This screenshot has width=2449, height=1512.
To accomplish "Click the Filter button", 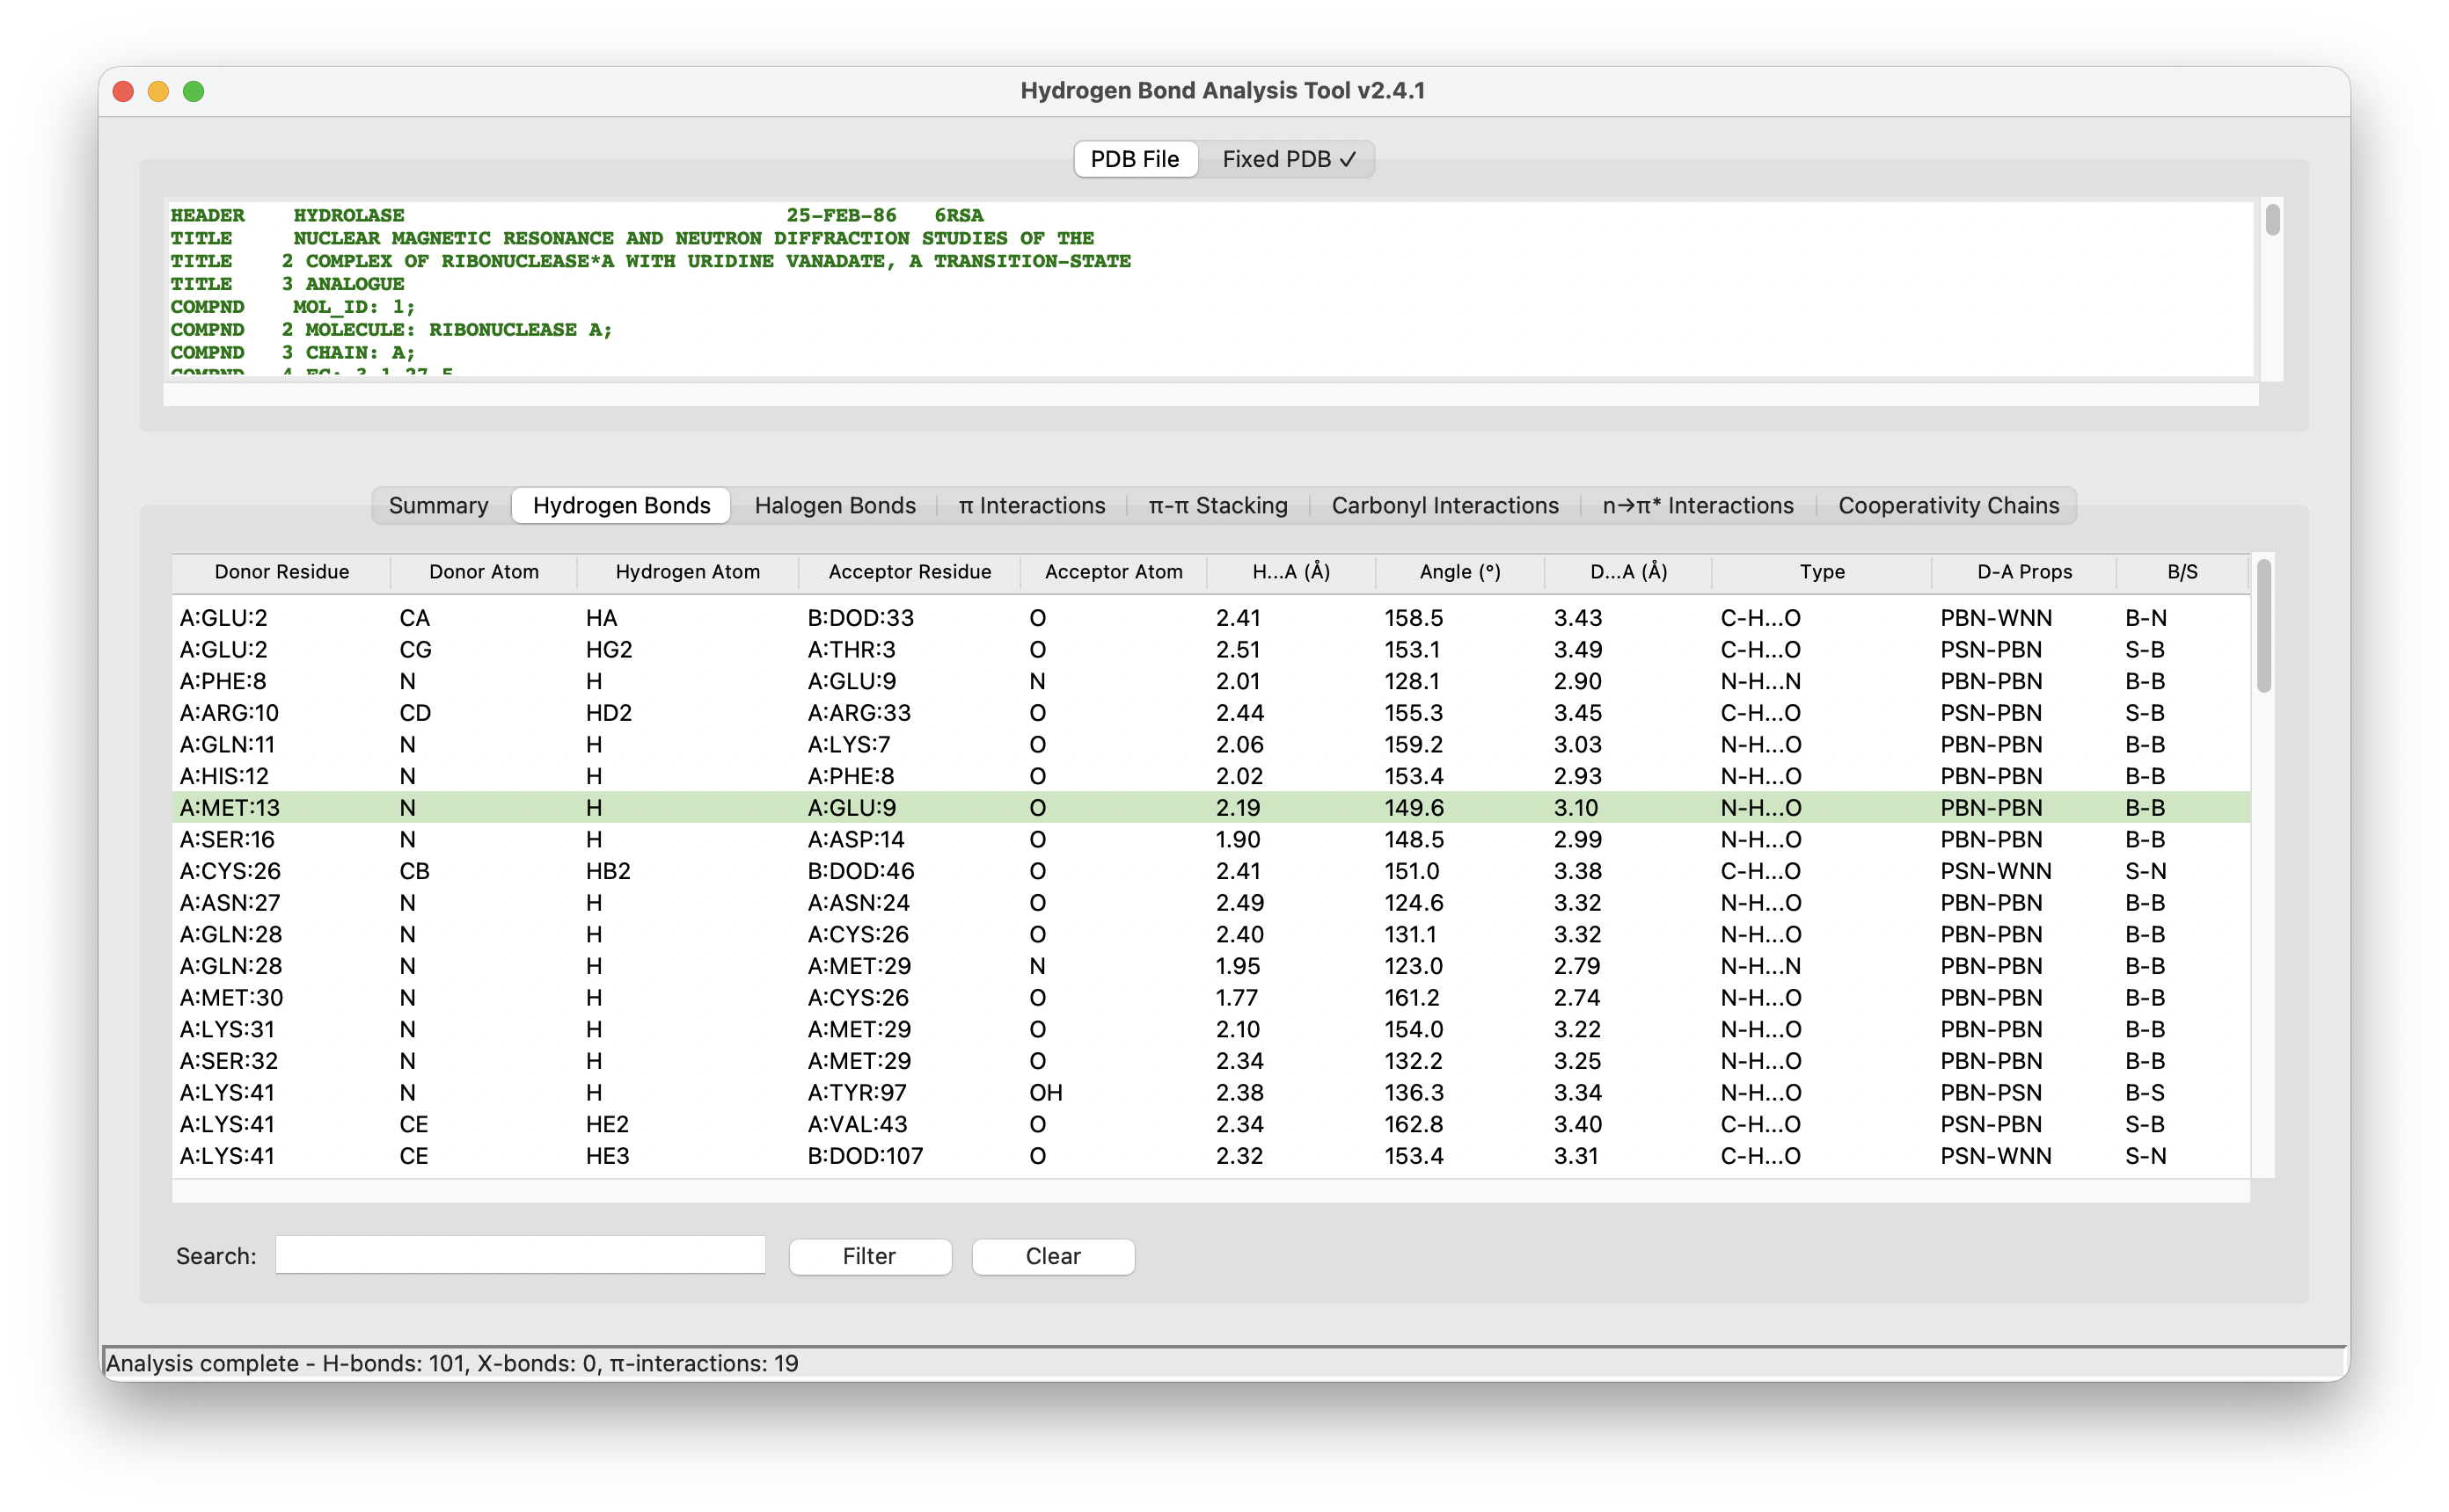I will [x=868, y=1256].
